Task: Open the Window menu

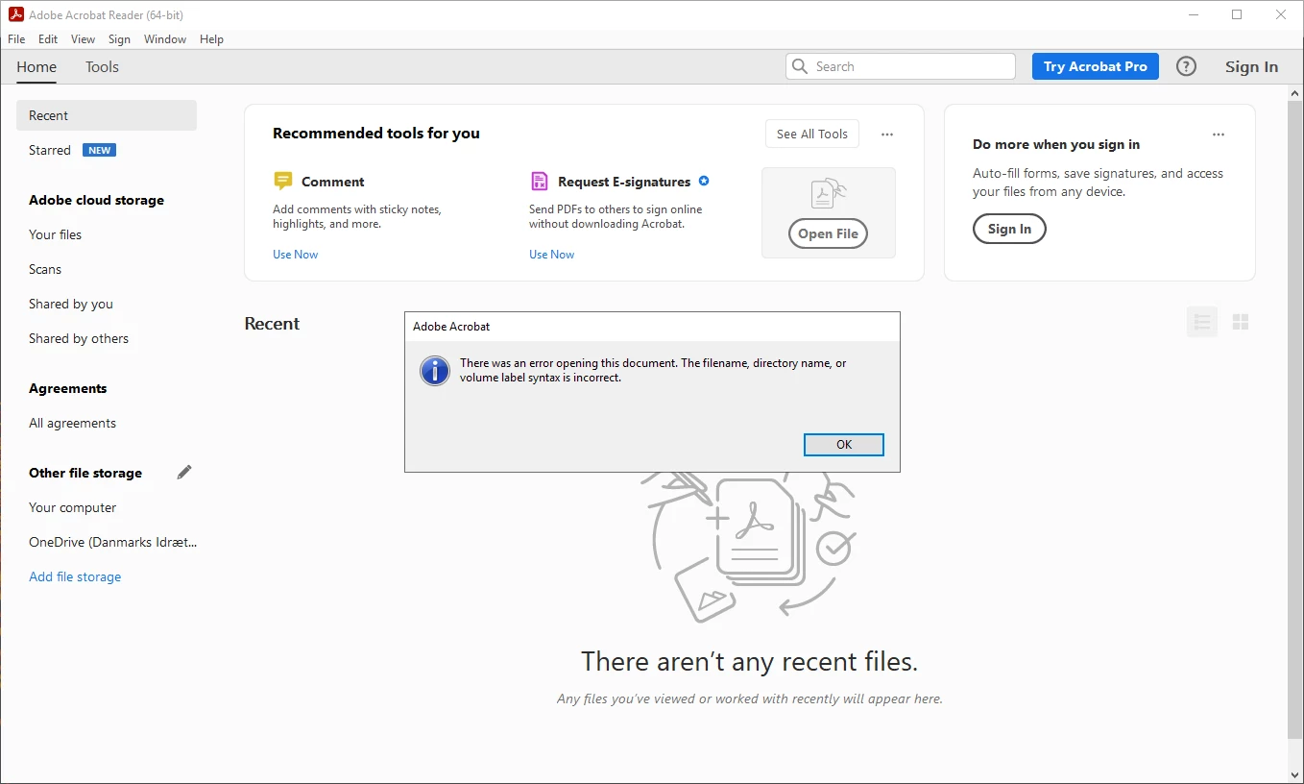Action: pyautogui.click(x=165, y=39)
